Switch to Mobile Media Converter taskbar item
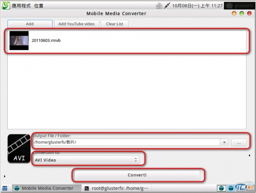The height and width of the screenshot is (193, 256). (47, 188)
